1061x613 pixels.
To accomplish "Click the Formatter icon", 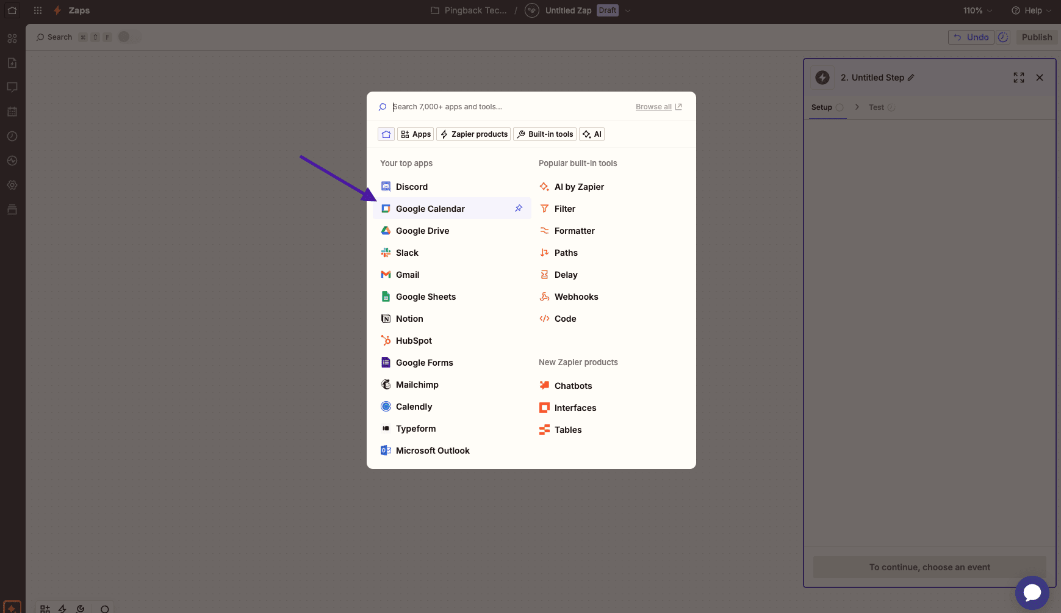I will coord(544,230).
